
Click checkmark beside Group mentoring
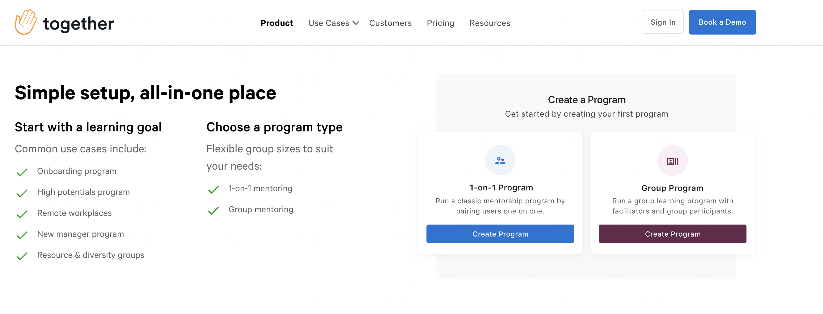click(213, 211)
